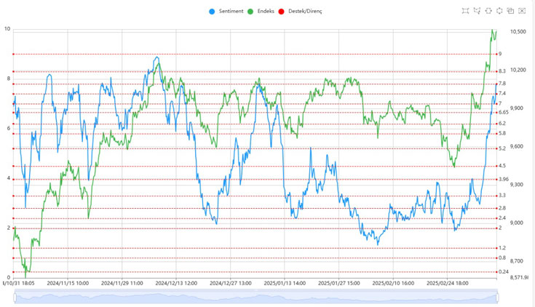535x307 pixels.
Task: Click the 3.96 support level label
Action: point(503,179)
